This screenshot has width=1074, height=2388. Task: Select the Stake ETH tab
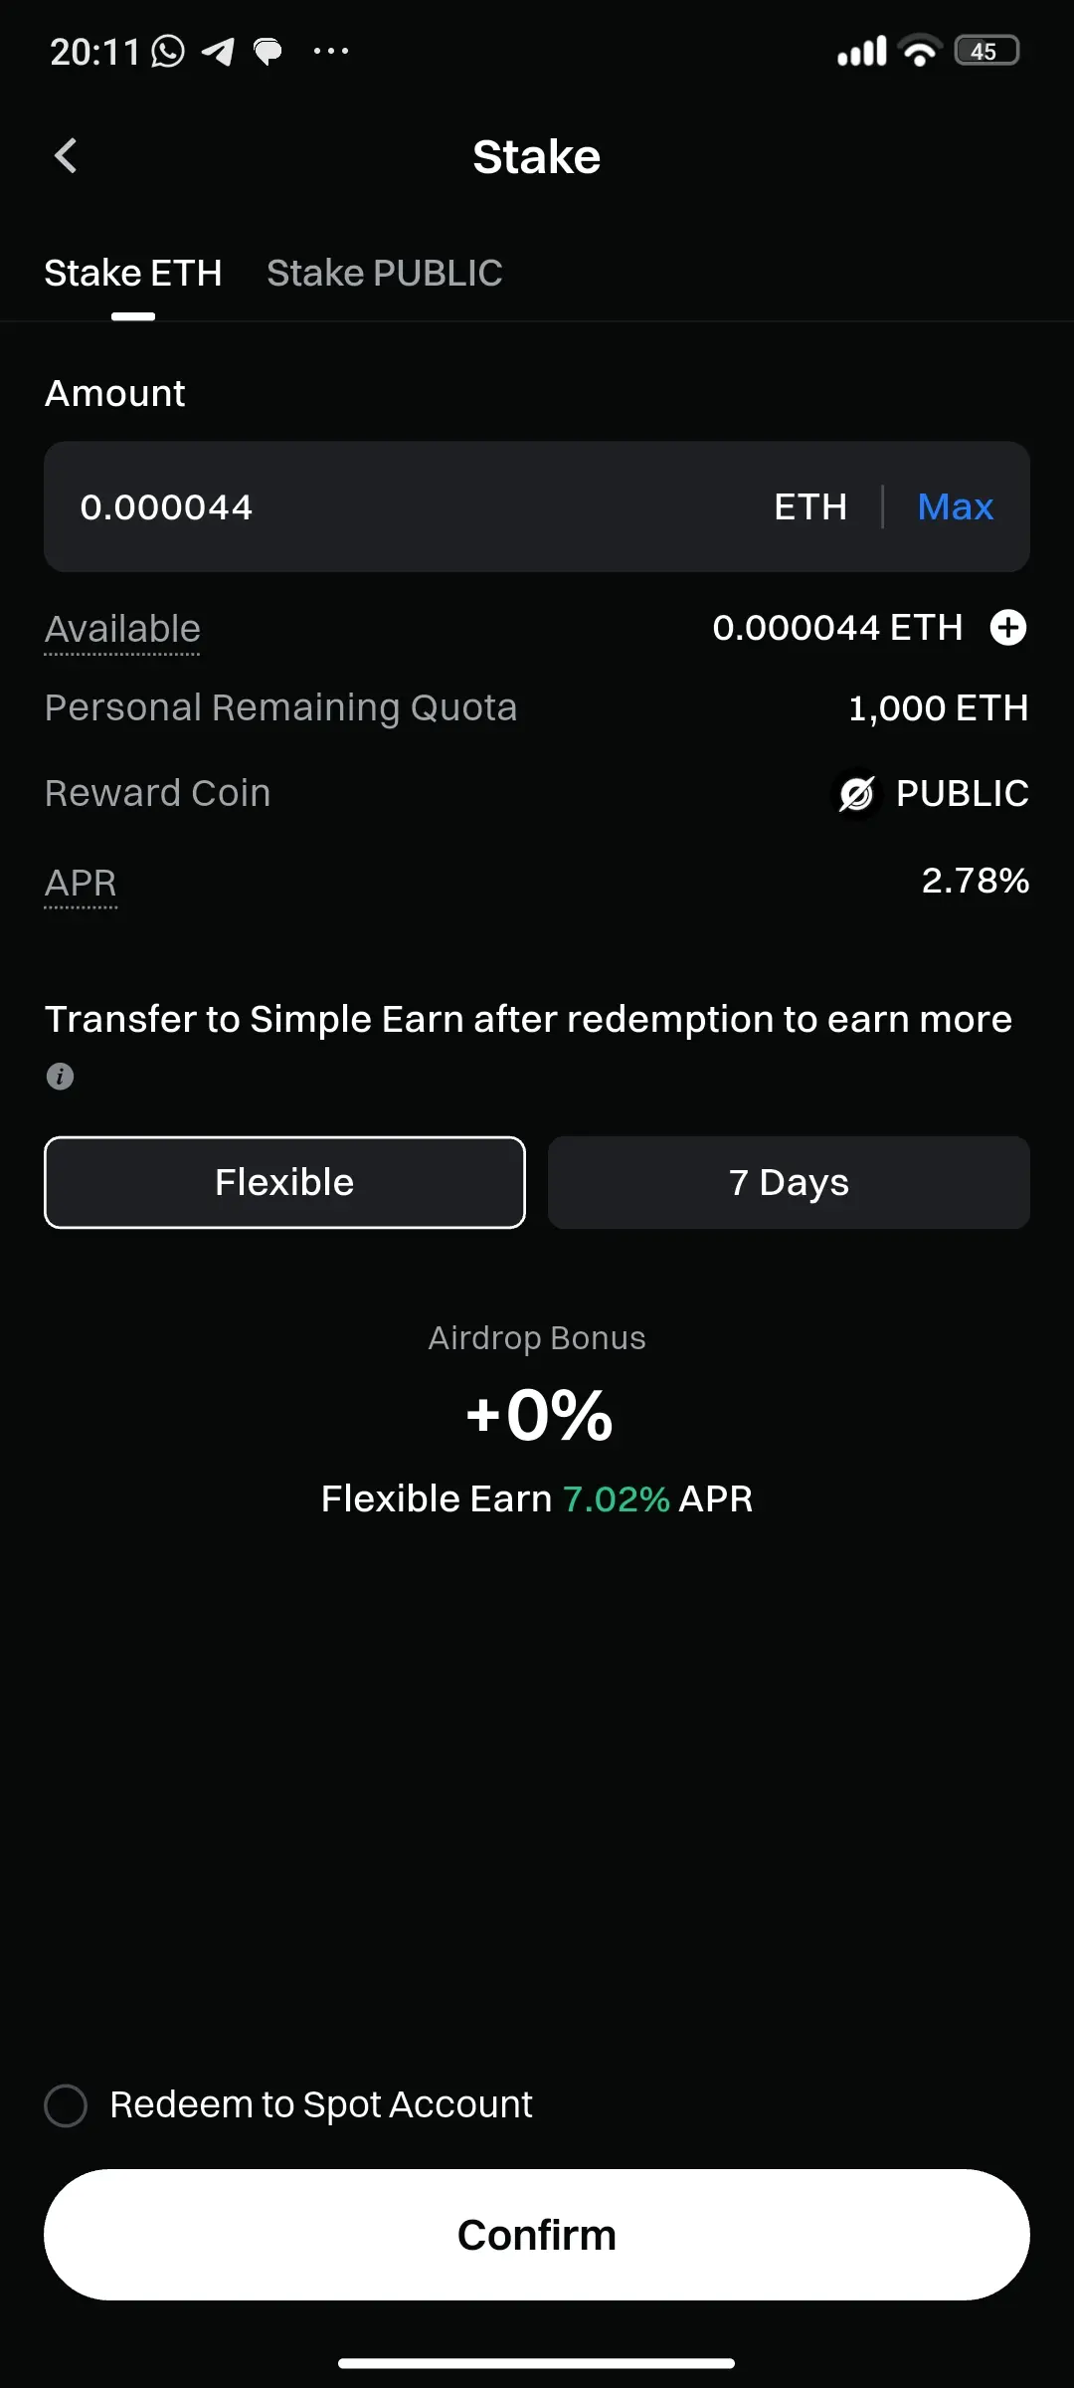point(133,273)
